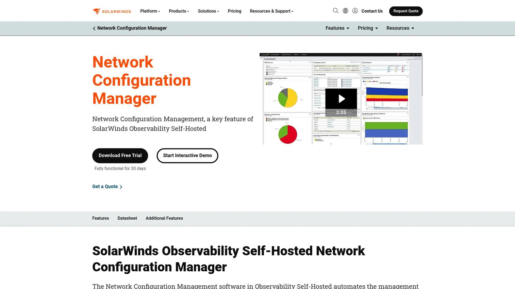Expand the Resources & Support menu
The height and width of the screenshot is (289, 515).
(x=271, y=11)
